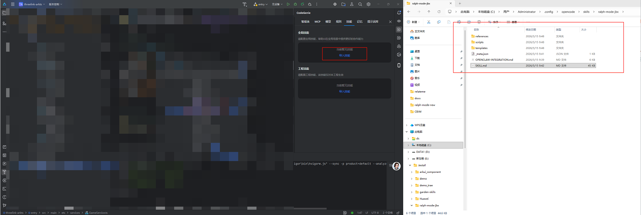The height and width of the screenshot is (215, 641).
Task: Click the skills breadcrumb in Explorer address bar
Action: tap(586, 12)
